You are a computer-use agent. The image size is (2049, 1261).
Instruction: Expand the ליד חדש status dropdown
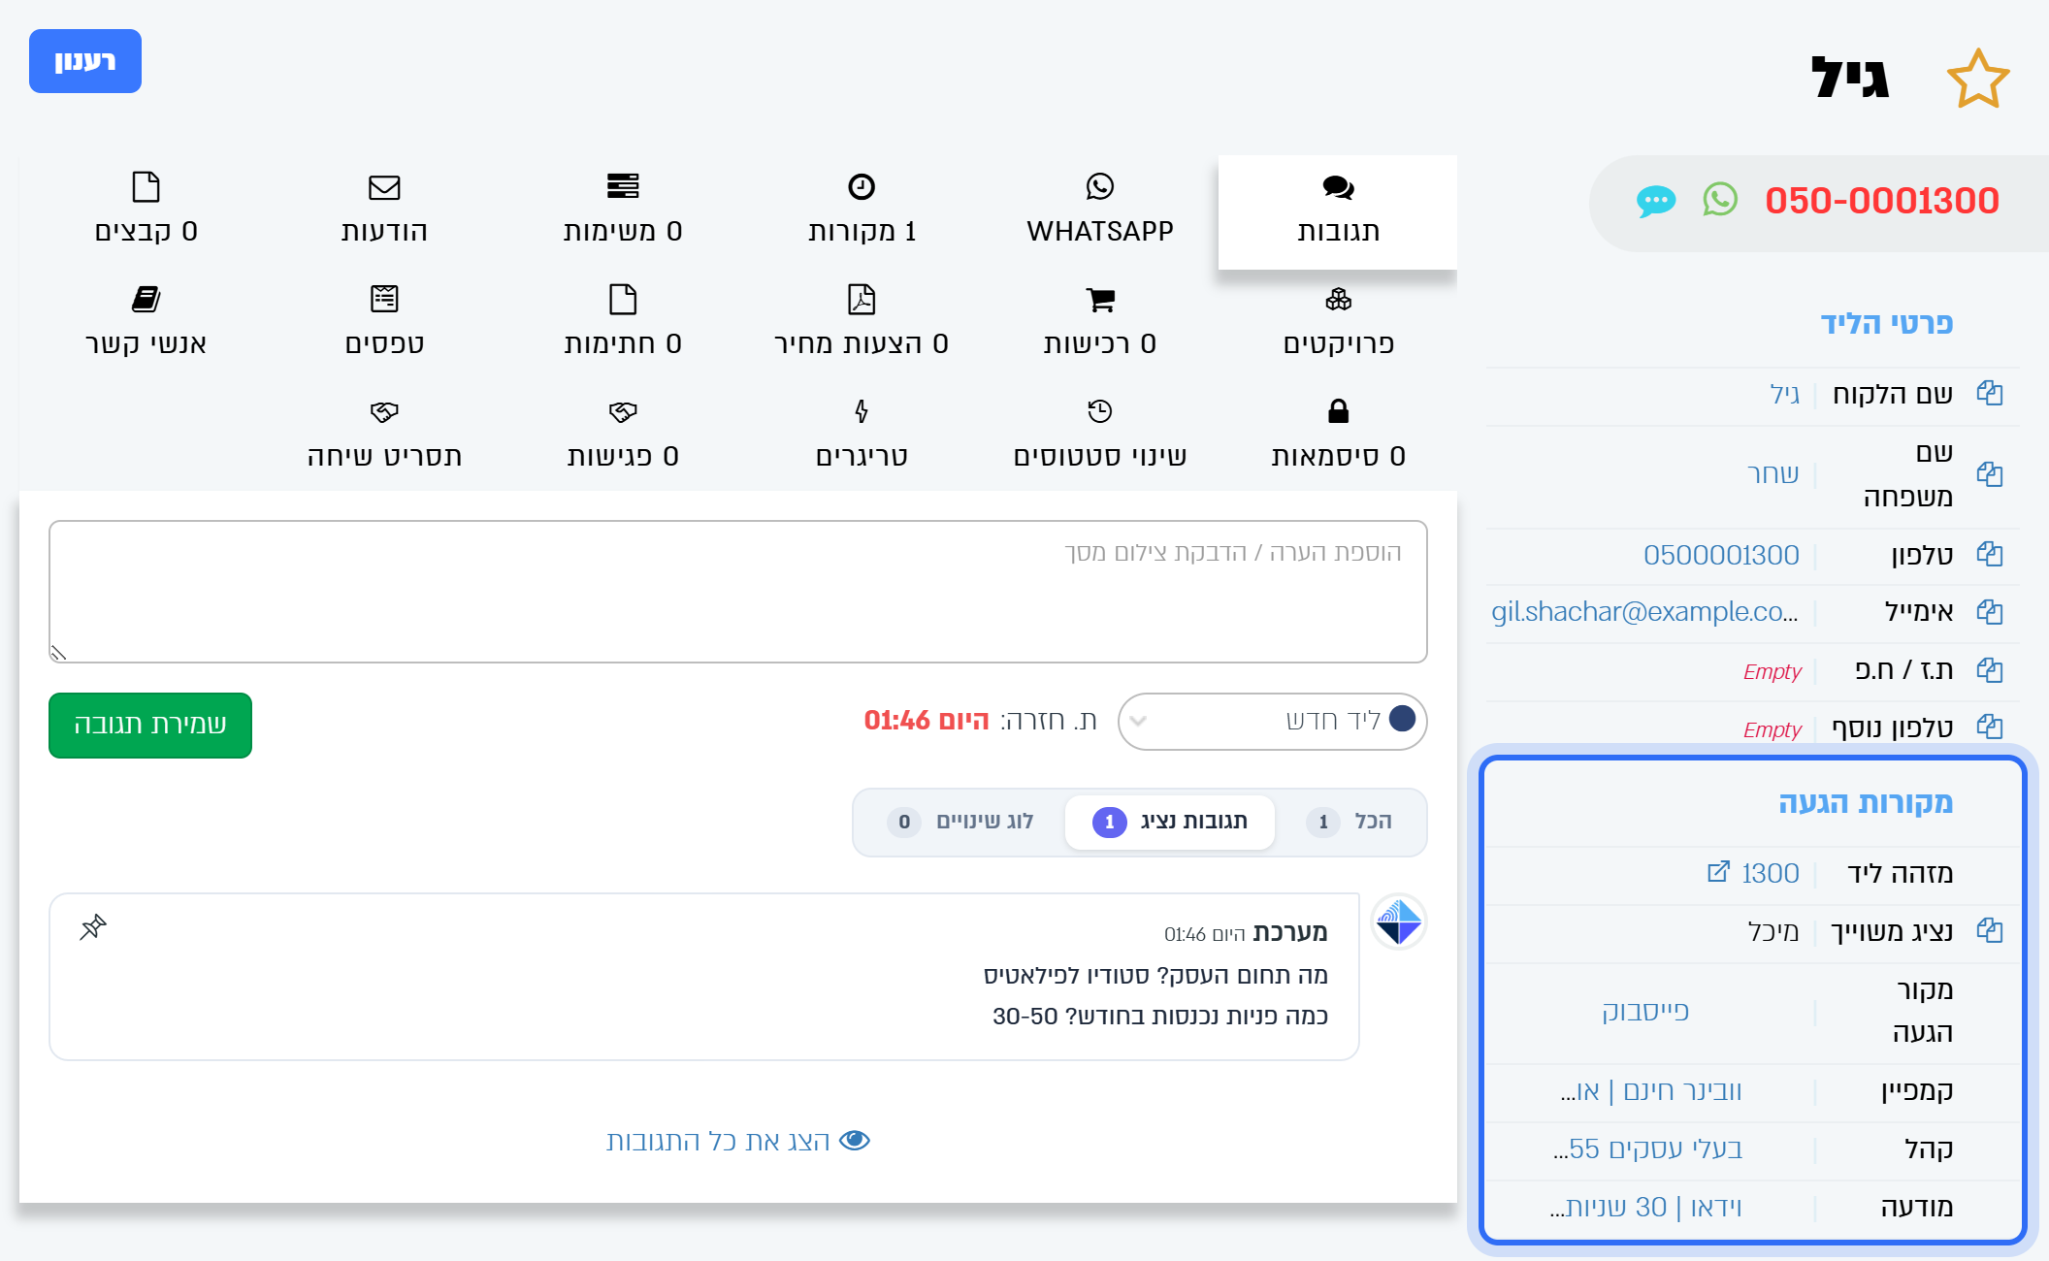(x=1272, y=721)
